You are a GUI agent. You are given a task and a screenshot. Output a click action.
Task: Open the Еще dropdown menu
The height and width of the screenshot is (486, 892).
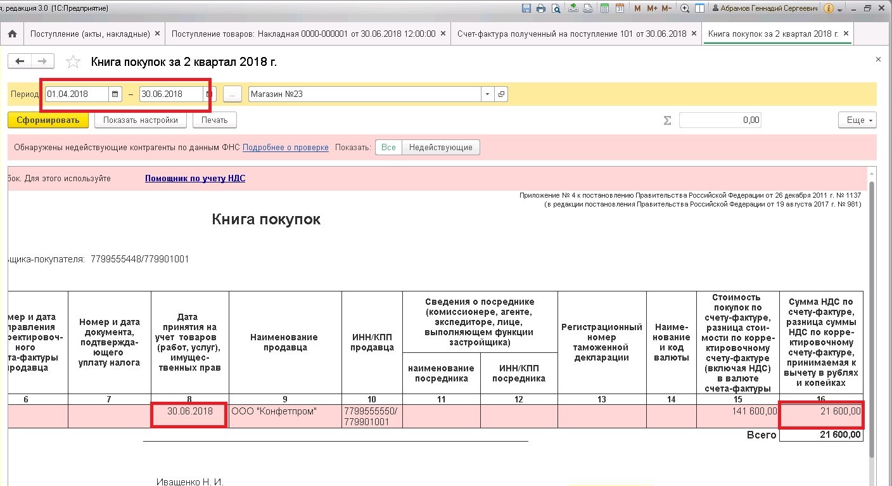click(x=857, y=120)
